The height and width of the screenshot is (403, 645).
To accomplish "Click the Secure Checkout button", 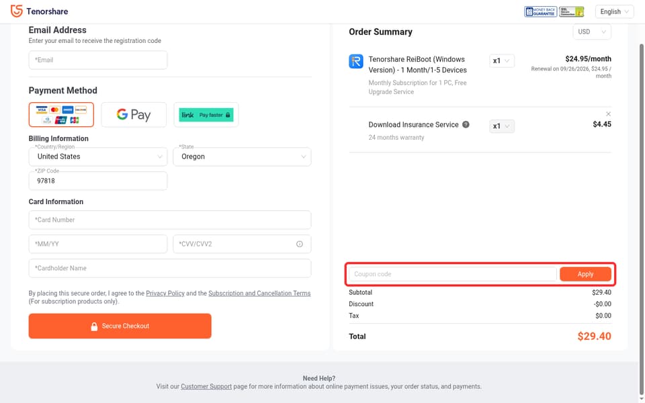I will 120,326.
